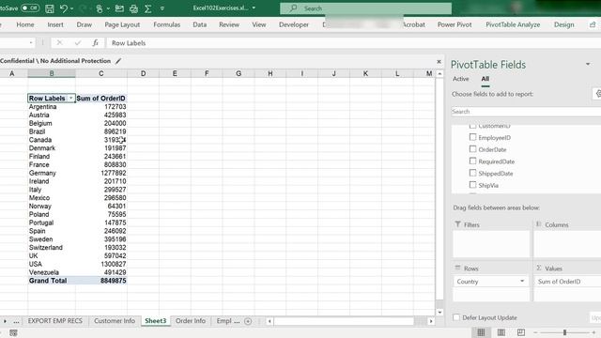The image size is (601, 338).
Task: Click the AutoSum sigma icon
Action: click(x=148, y=8)
